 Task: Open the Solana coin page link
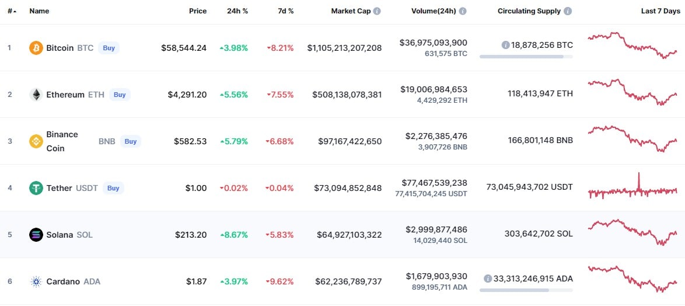pos(60,235)
